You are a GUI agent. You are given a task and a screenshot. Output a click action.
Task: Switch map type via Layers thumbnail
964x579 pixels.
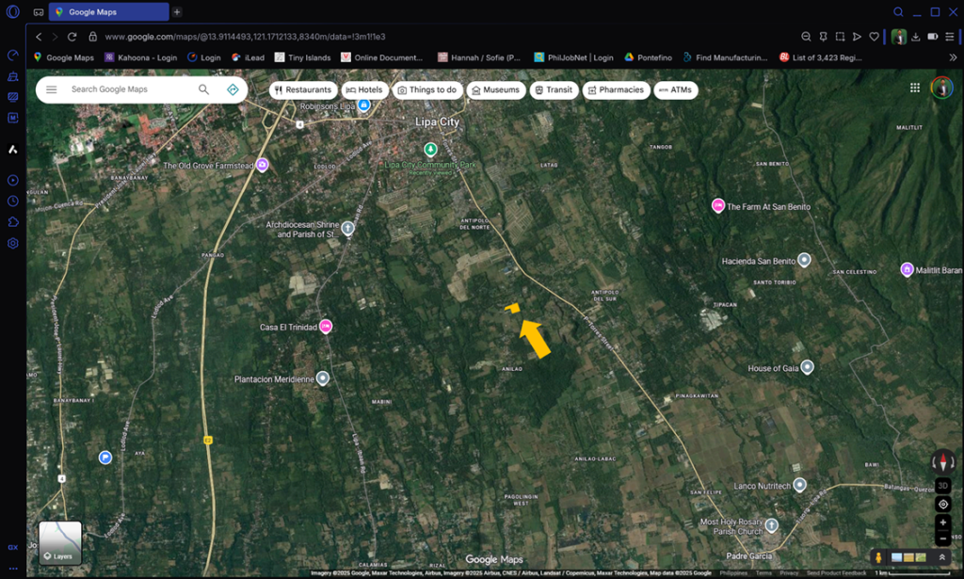60,543
